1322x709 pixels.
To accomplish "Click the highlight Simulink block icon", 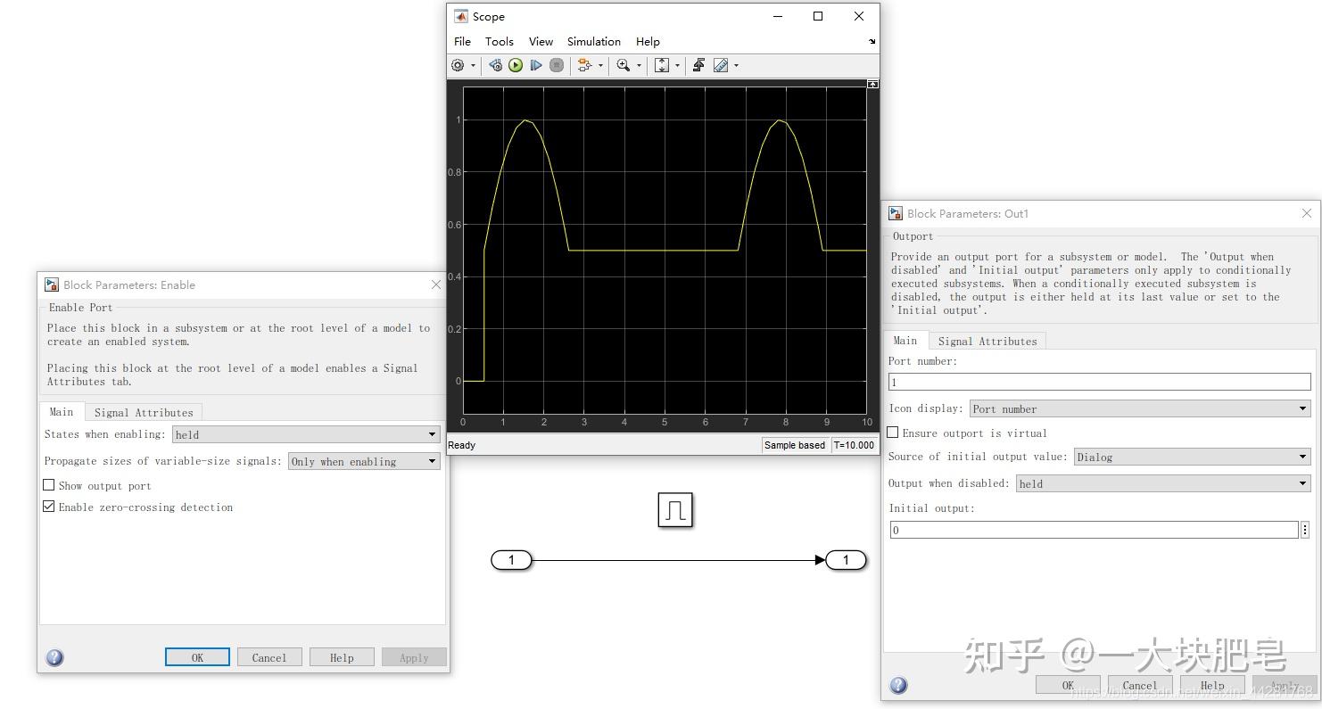I will (585, 65).
